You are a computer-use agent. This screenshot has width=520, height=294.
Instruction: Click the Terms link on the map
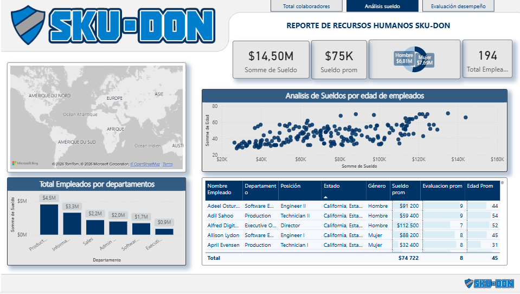pos(168,164)
